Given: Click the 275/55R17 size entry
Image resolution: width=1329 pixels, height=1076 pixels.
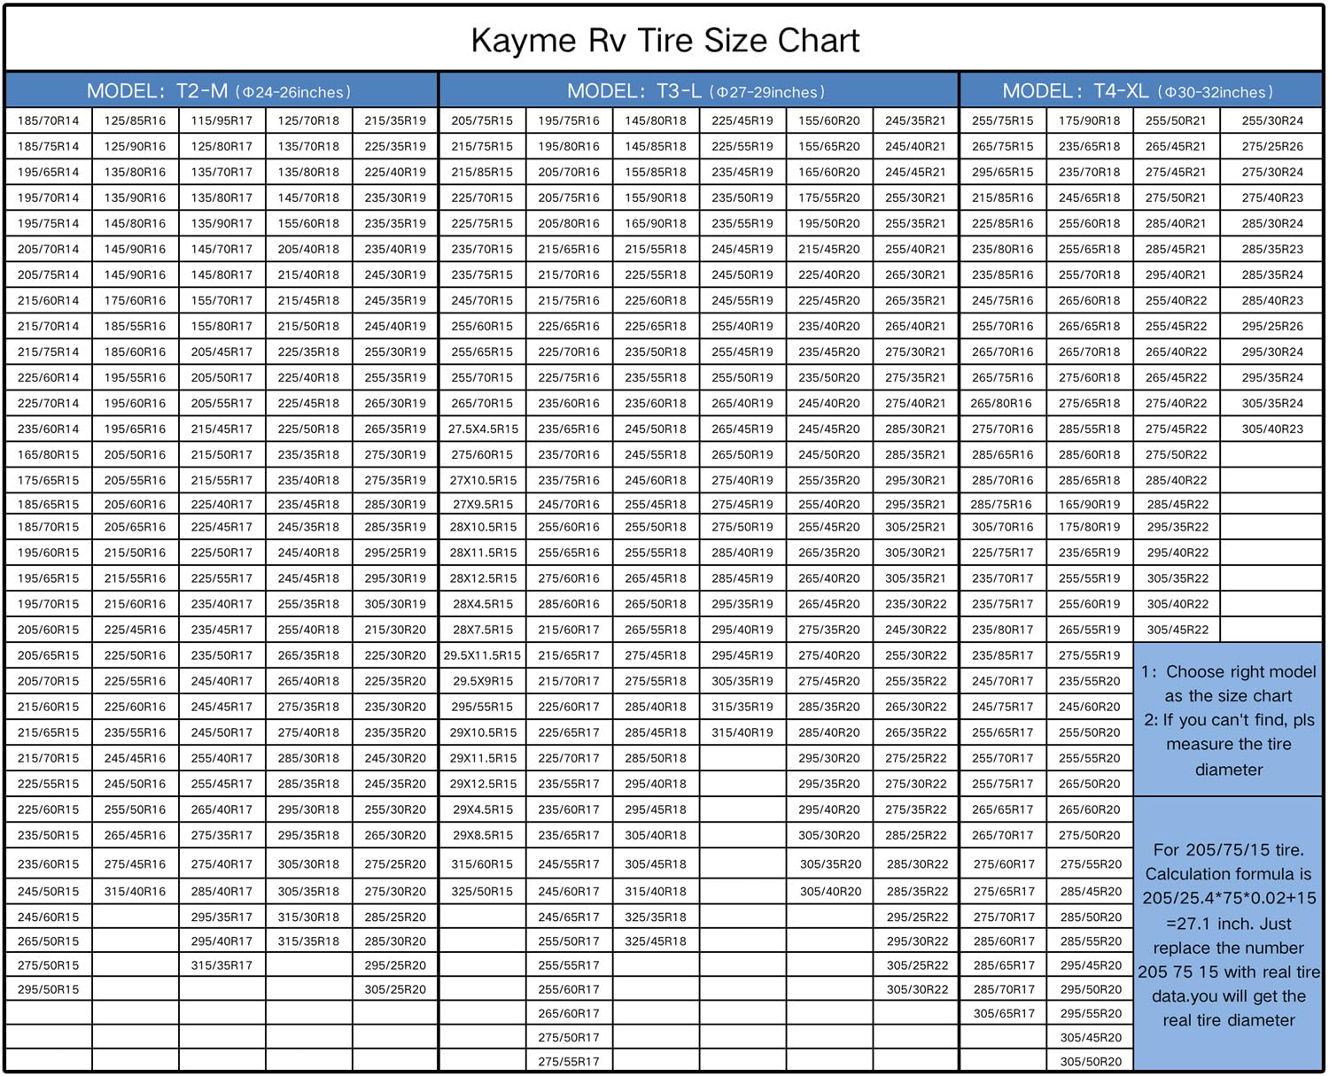Looking at the screenshot, I should 569,1061.
